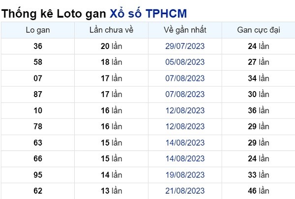
Task: Click the "13 lần" cell
Action: coord(111,190)
